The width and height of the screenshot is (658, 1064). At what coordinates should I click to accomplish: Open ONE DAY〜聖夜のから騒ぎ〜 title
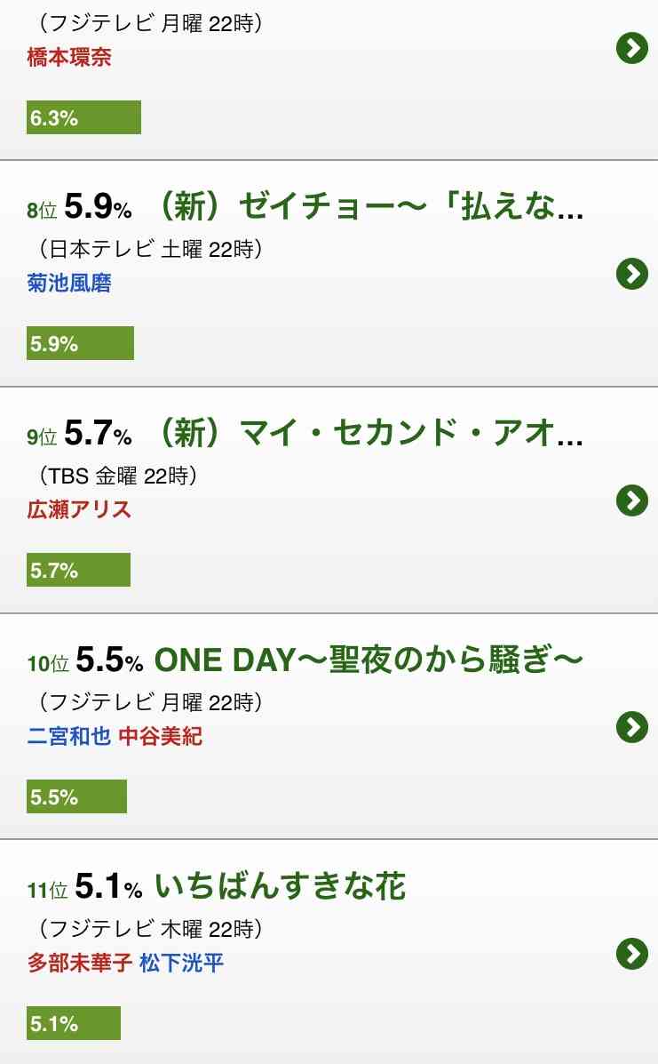click(x=369, y=660)
